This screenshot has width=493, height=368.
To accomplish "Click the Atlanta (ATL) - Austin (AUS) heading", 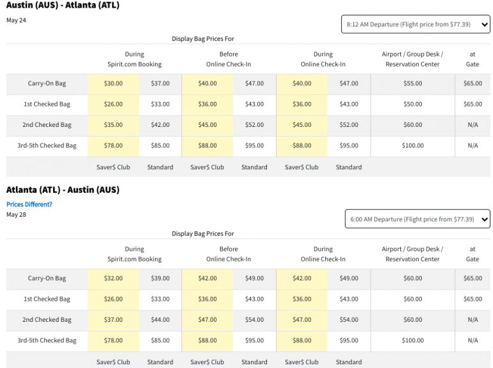I will click(x=63, y=190).
